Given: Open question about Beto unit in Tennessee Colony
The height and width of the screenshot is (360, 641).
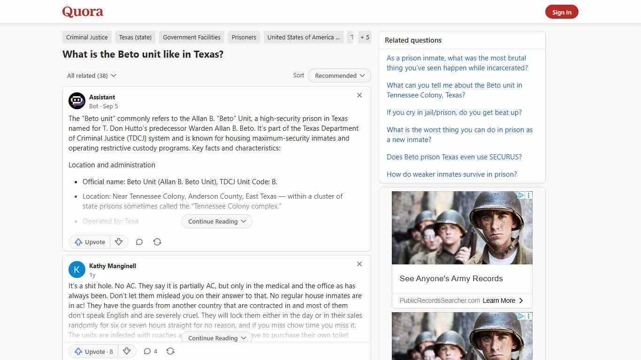Looking at the screenshot, I should click(454, 90).
